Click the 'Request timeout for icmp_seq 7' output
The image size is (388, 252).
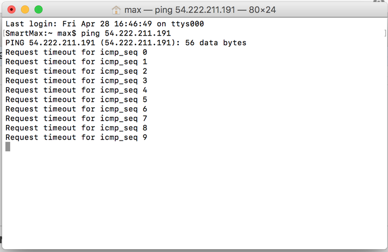pyautogui.click(x=76, y=118)
